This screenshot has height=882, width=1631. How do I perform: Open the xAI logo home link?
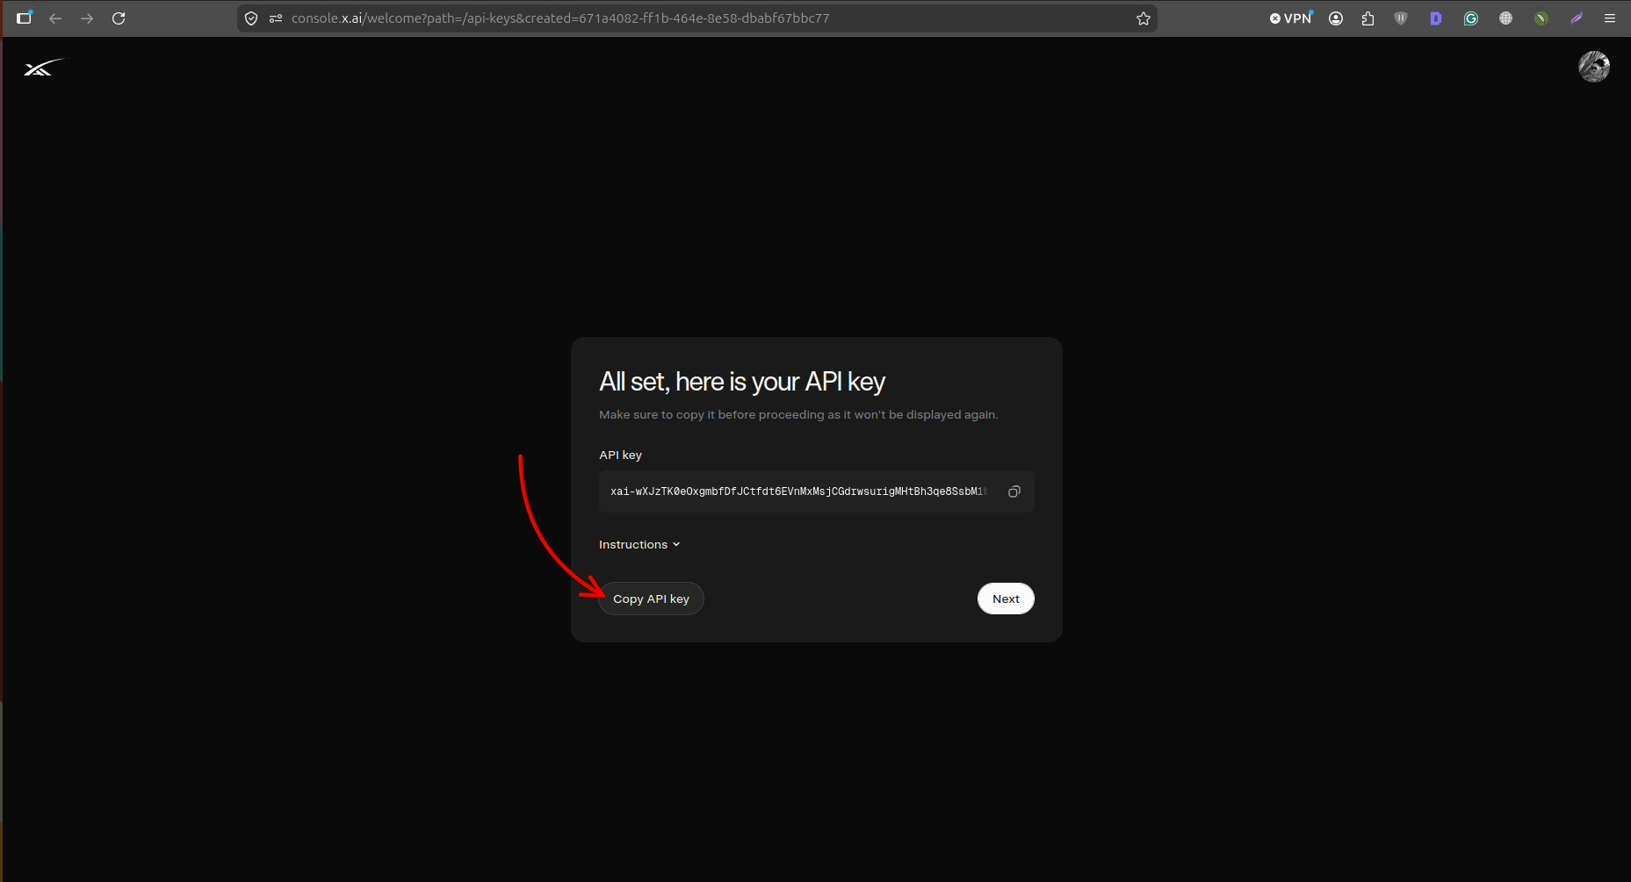(x=43, y=68)
